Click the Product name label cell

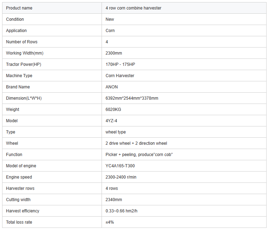tap(52, 8)
